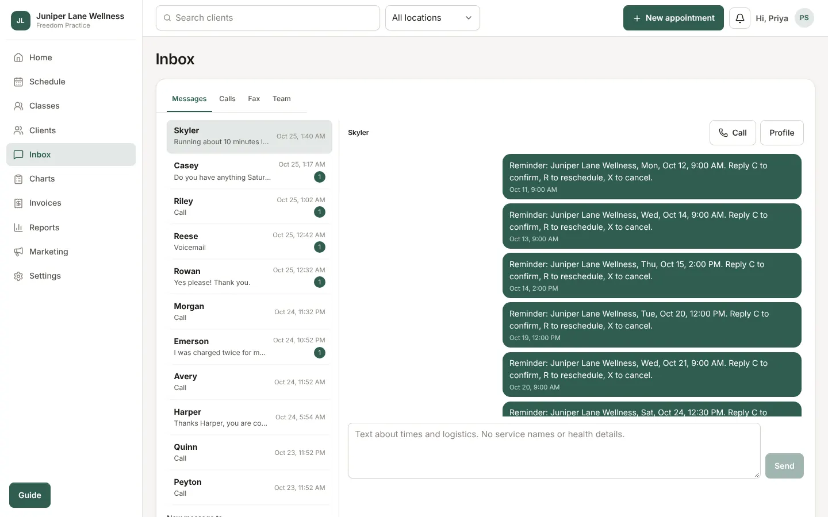This screenshot has height=517, width=828.
Task: Open Rowan's 'Yes please! Thank you.' thread
Action: pyautogui.click(x=250, y=276)
